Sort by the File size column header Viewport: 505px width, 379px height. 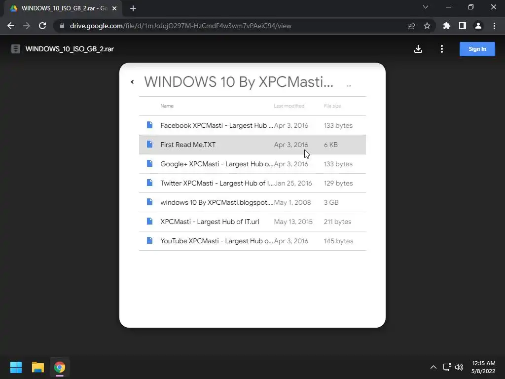(332, 106)
